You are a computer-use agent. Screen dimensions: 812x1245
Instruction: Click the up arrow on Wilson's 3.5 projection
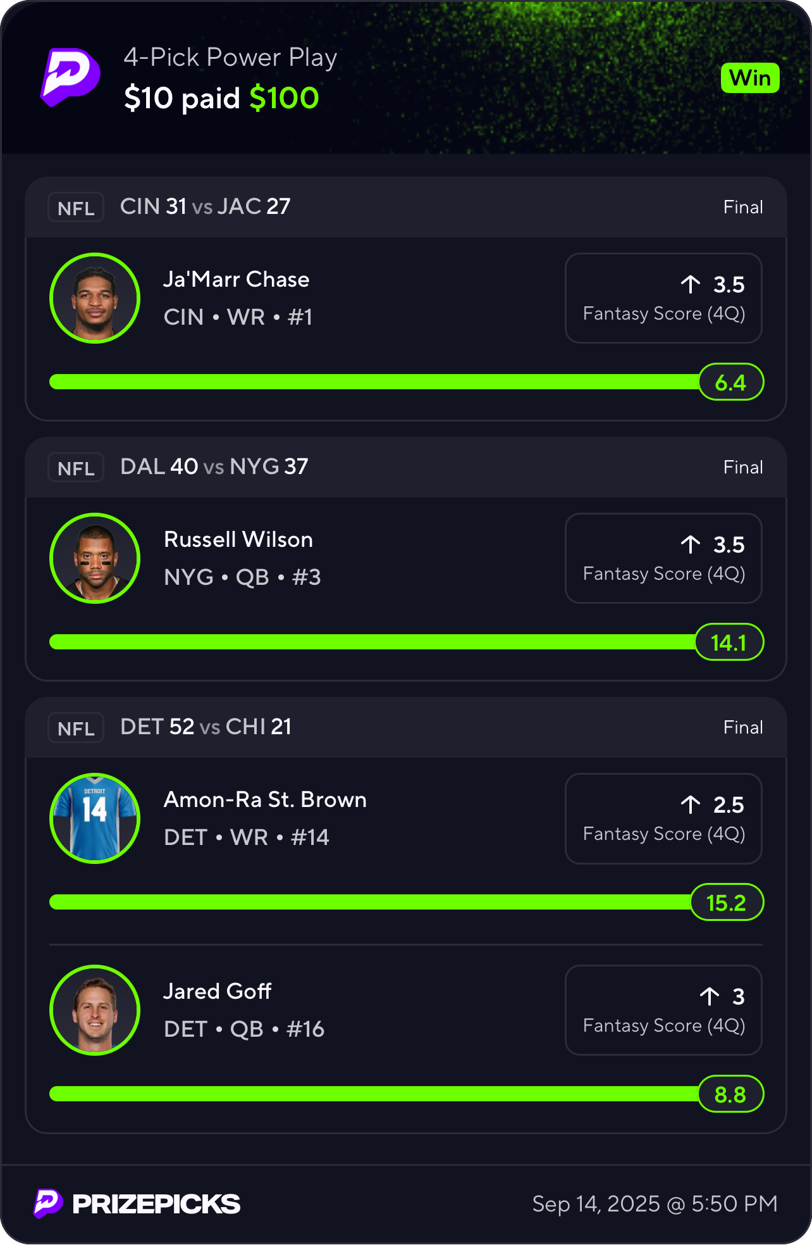pos(691,545)
